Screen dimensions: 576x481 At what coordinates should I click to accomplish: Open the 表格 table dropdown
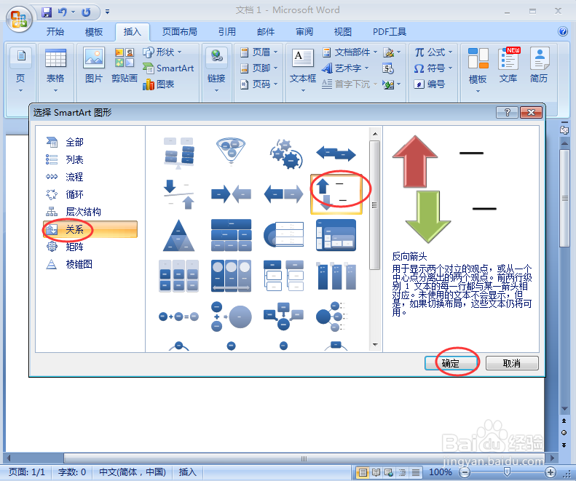55,70
